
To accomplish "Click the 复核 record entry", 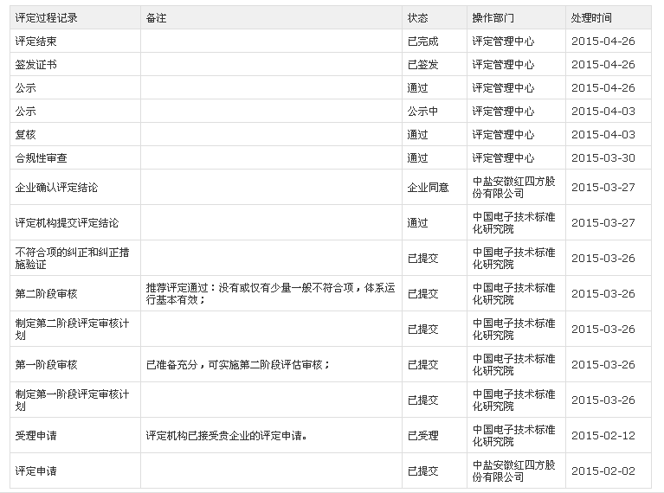I will [26, 135].
